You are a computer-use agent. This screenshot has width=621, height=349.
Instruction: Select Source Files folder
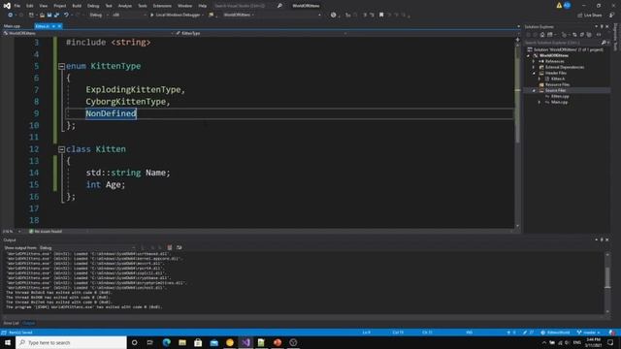(555, 90)
